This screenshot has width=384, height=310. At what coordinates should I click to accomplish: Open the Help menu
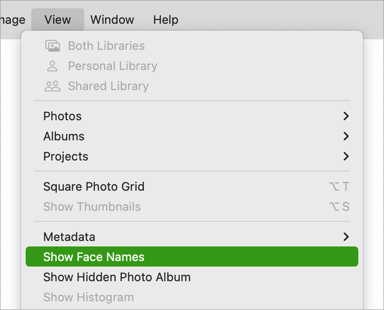click(166, 20)
